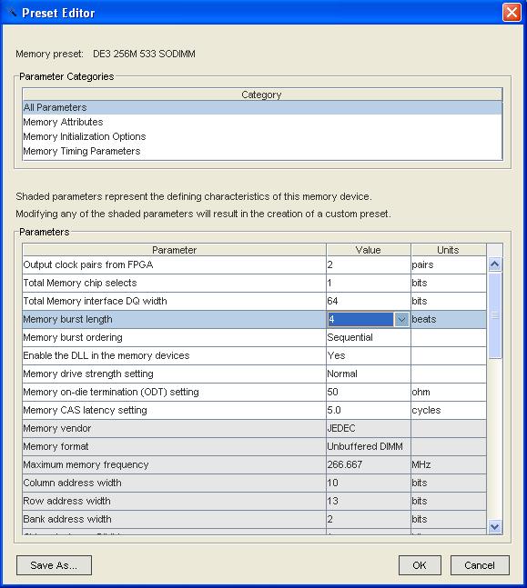This screenshot has width=527, height=588.
Task: Click the Save As... button
Action: [54, 565]
